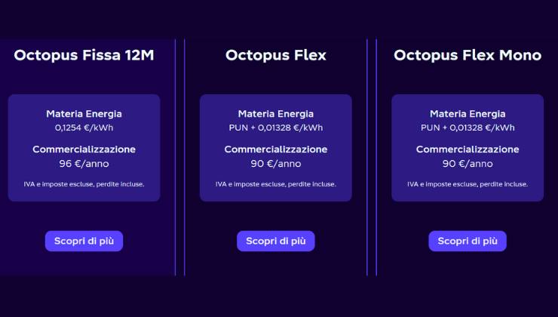The width and height of the screenshot is (558, 317).
Task: Click the 96 €/anno commercialization fee
Action: pos(84,163)
